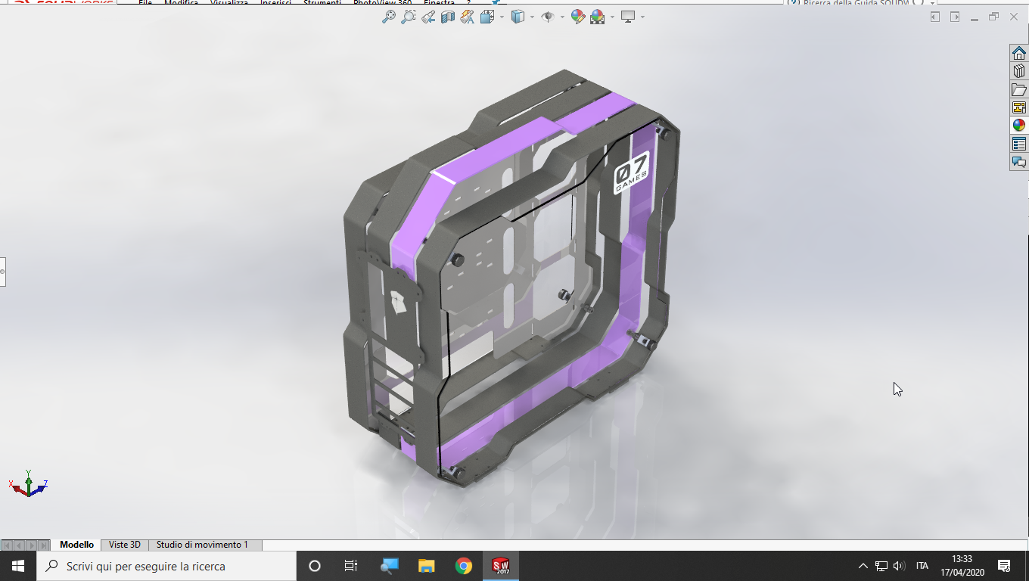This screenshot has width=1029, height=581.
Task: Click the View Settings monitor icon
Action: pos(628,17)
